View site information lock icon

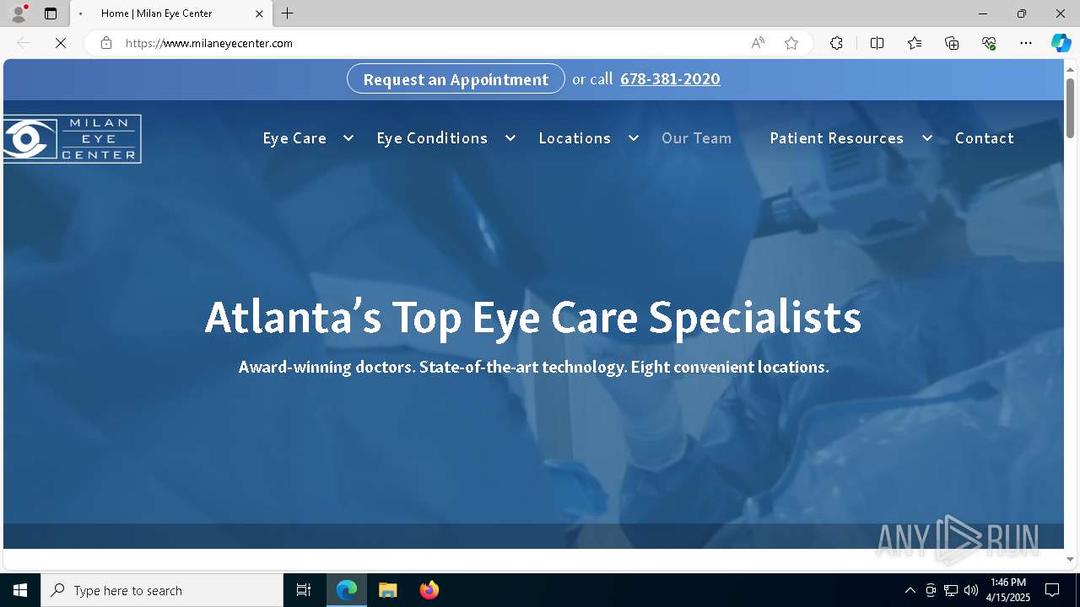[106, 43]
